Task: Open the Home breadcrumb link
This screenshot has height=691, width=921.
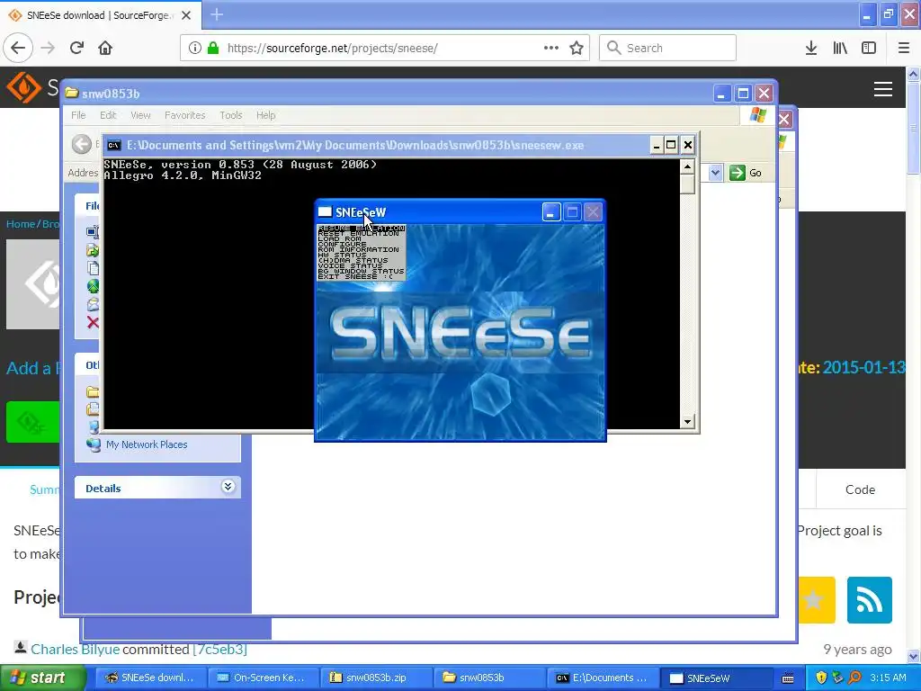Action: point(21,224)
